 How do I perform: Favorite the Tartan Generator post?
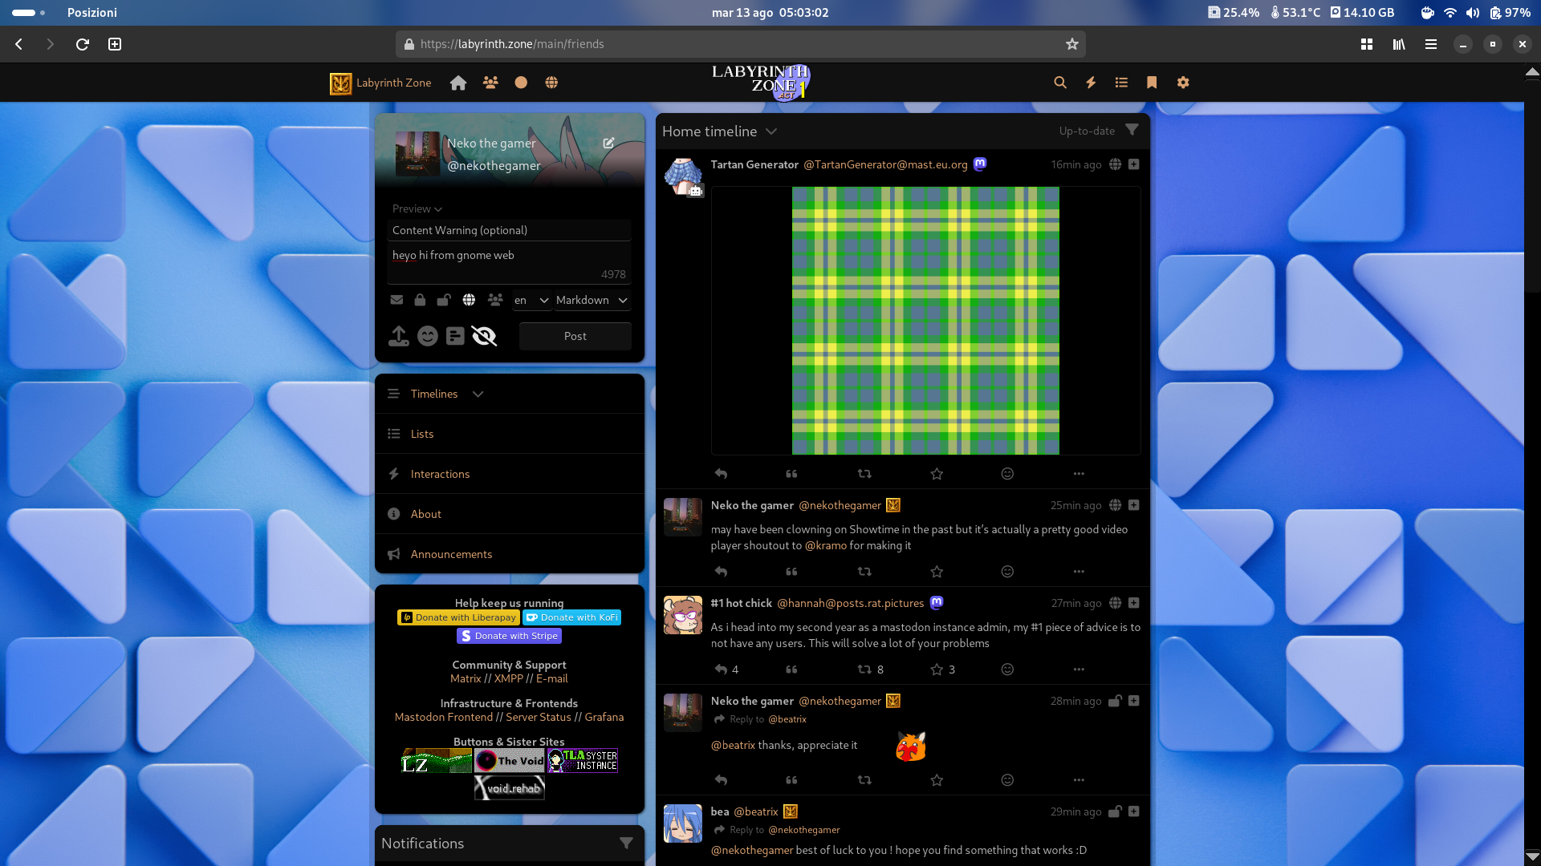coord(937,474)
